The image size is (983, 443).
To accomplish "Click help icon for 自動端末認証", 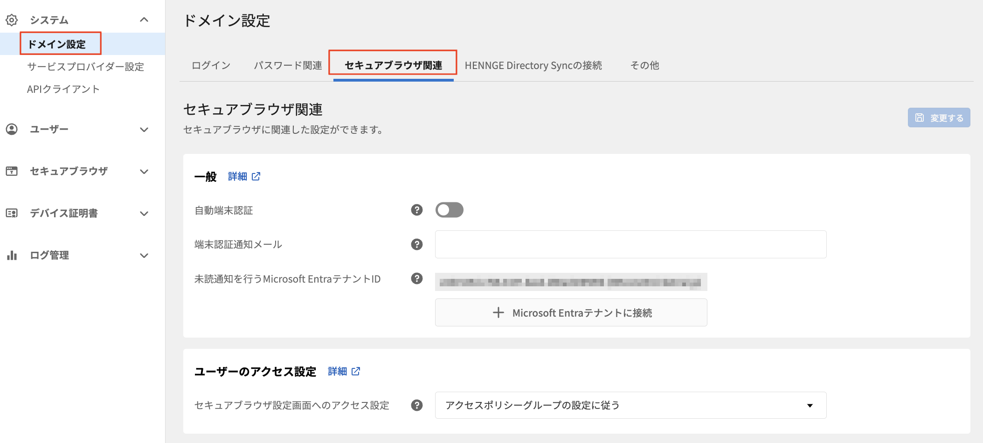I will (416, 210).
